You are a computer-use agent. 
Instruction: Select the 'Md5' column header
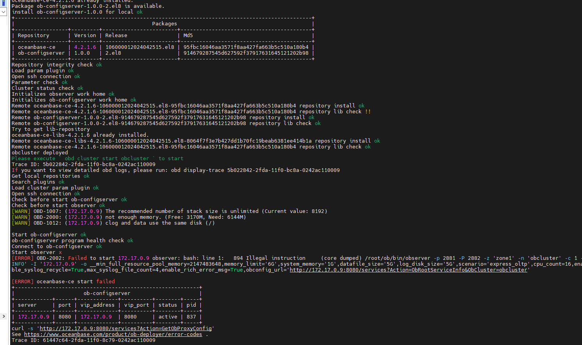[188, 36]
